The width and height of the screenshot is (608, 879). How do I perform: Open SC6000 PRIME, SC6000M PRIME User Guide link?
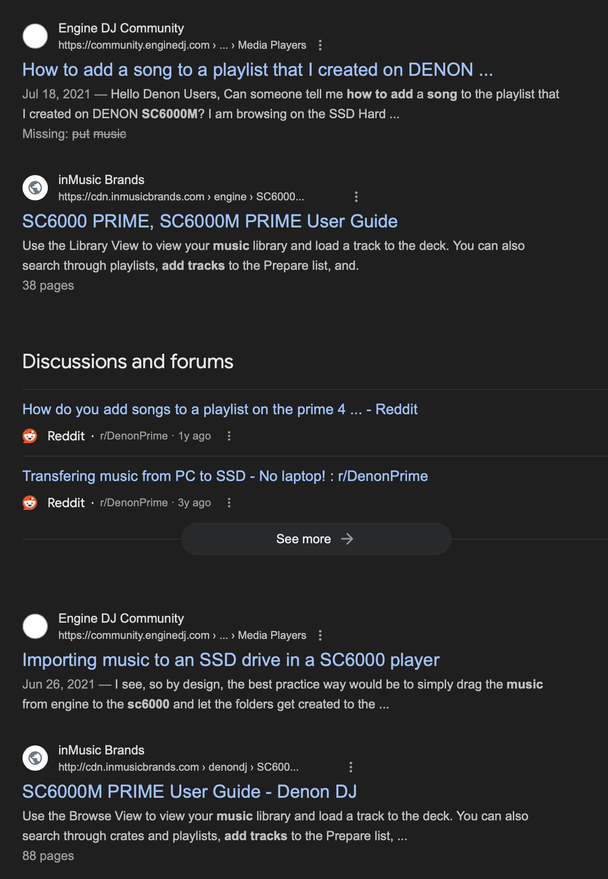[210, 222]
